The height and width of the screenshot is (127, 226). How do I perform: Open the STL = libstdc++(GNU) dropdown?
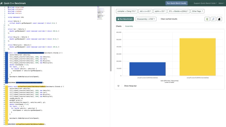coord(178,11)
